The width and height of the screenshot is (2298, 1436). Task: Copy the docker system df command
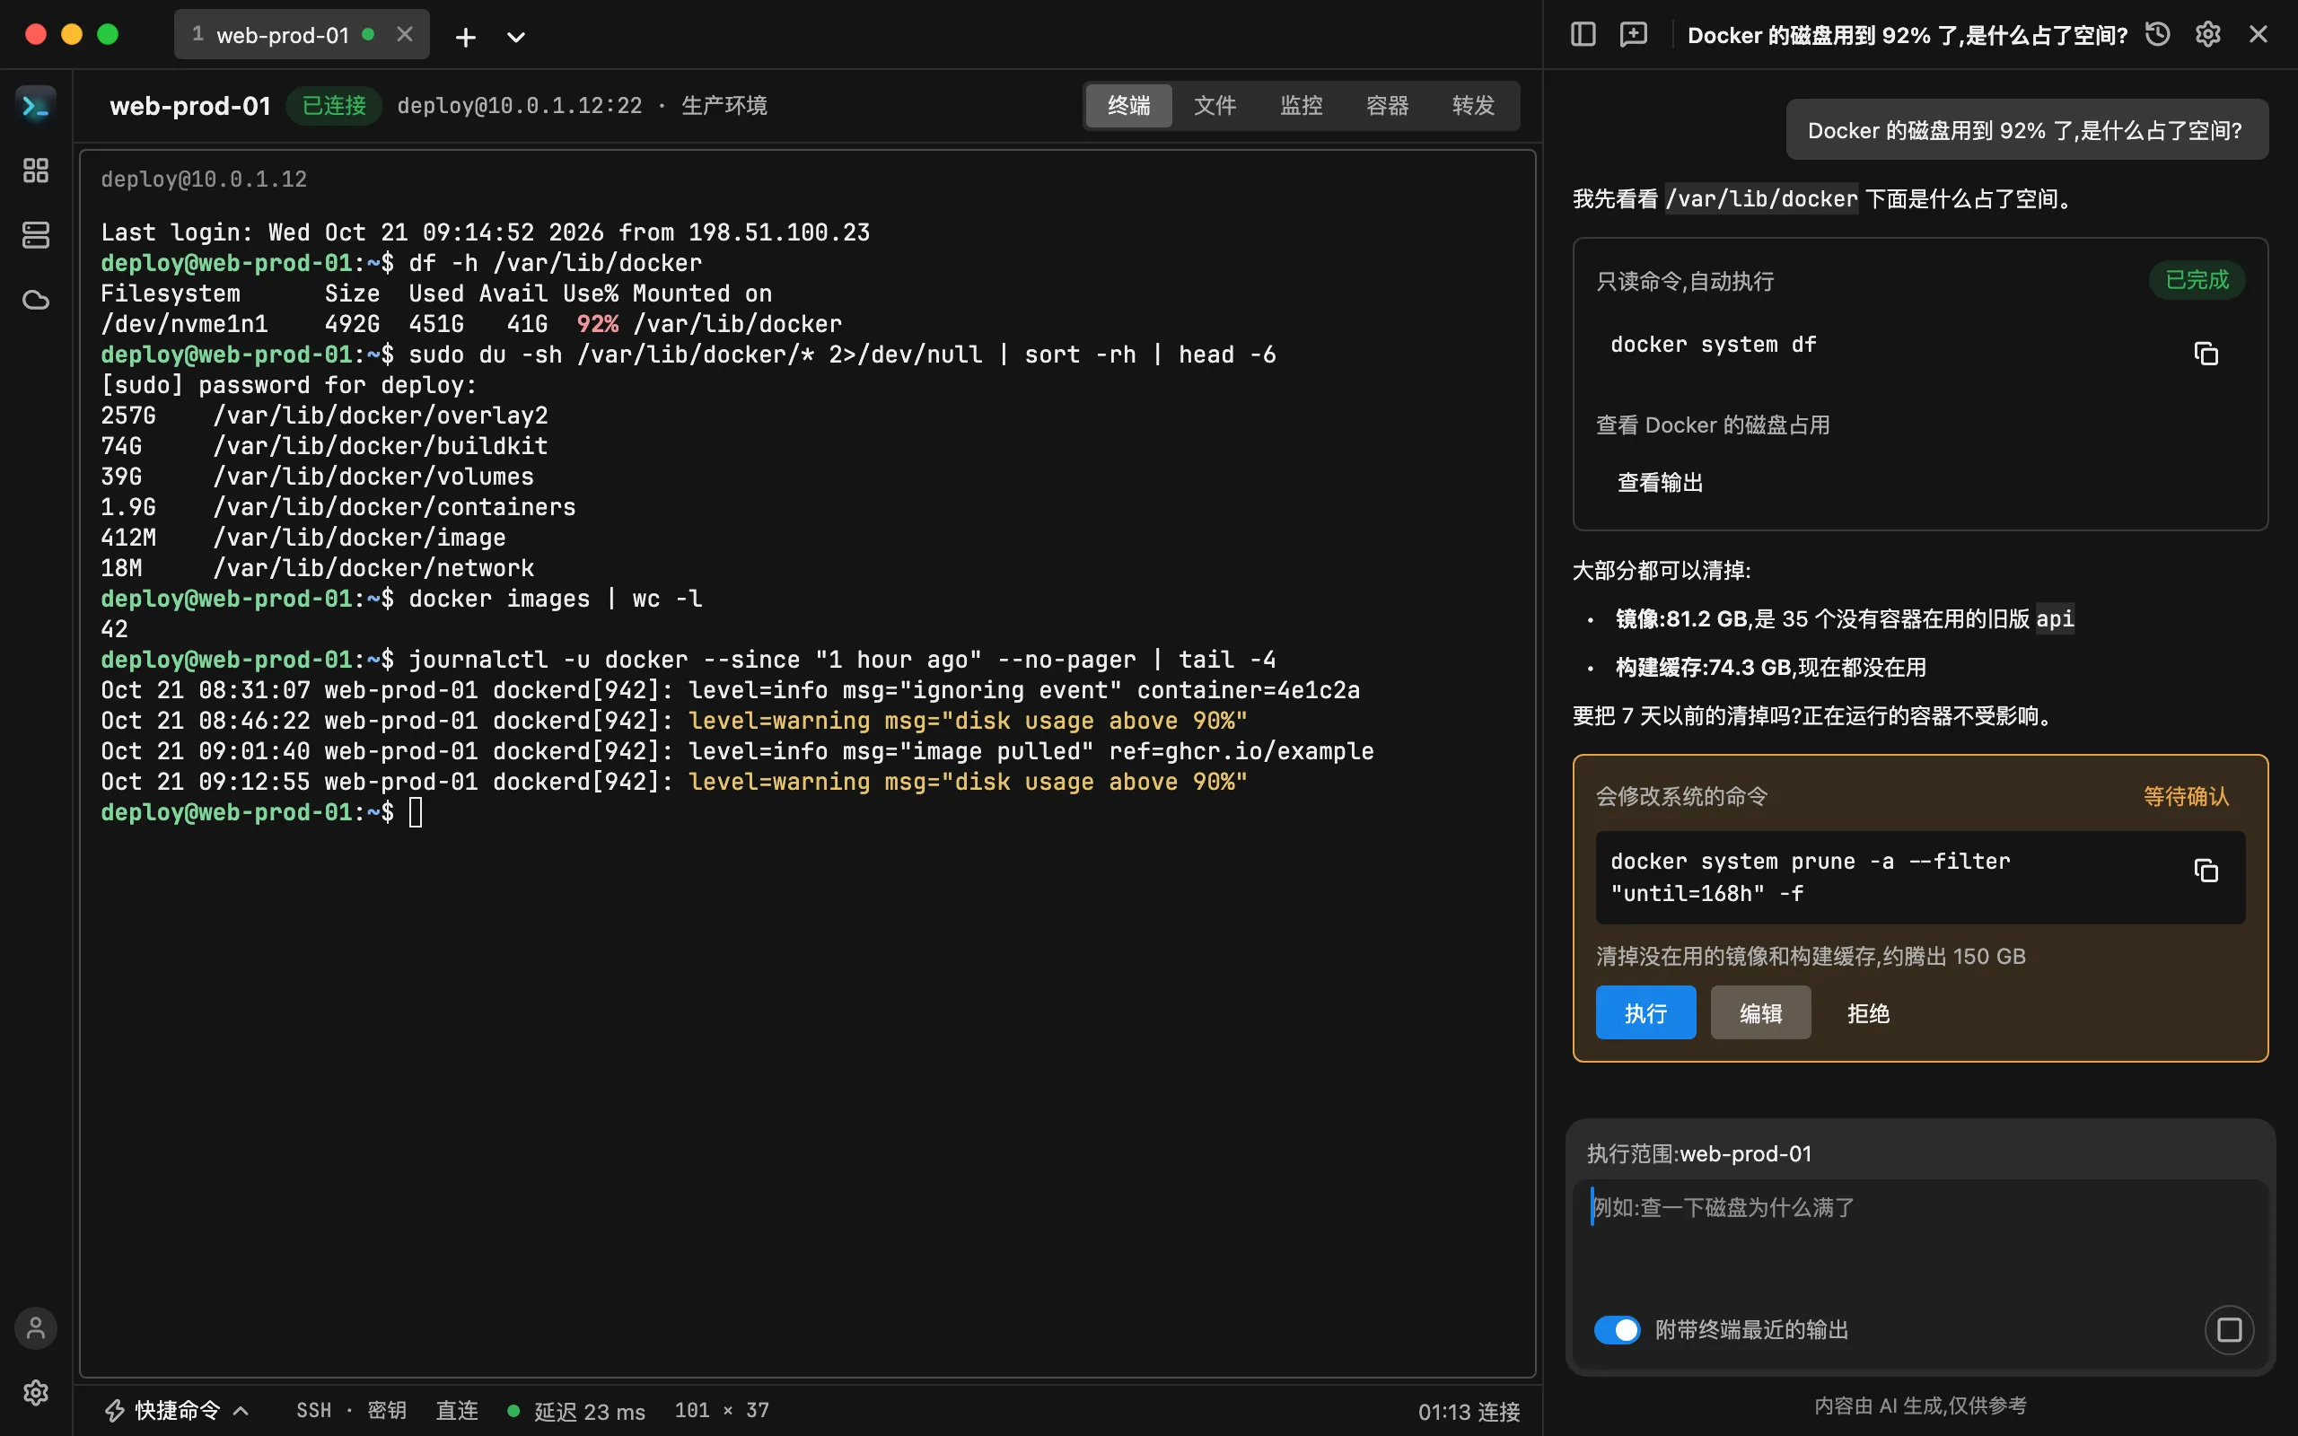point(2206,354)
